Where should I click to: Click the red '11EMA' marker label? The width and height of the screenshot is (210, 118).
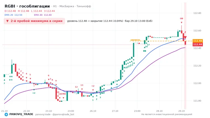[62, 94]
